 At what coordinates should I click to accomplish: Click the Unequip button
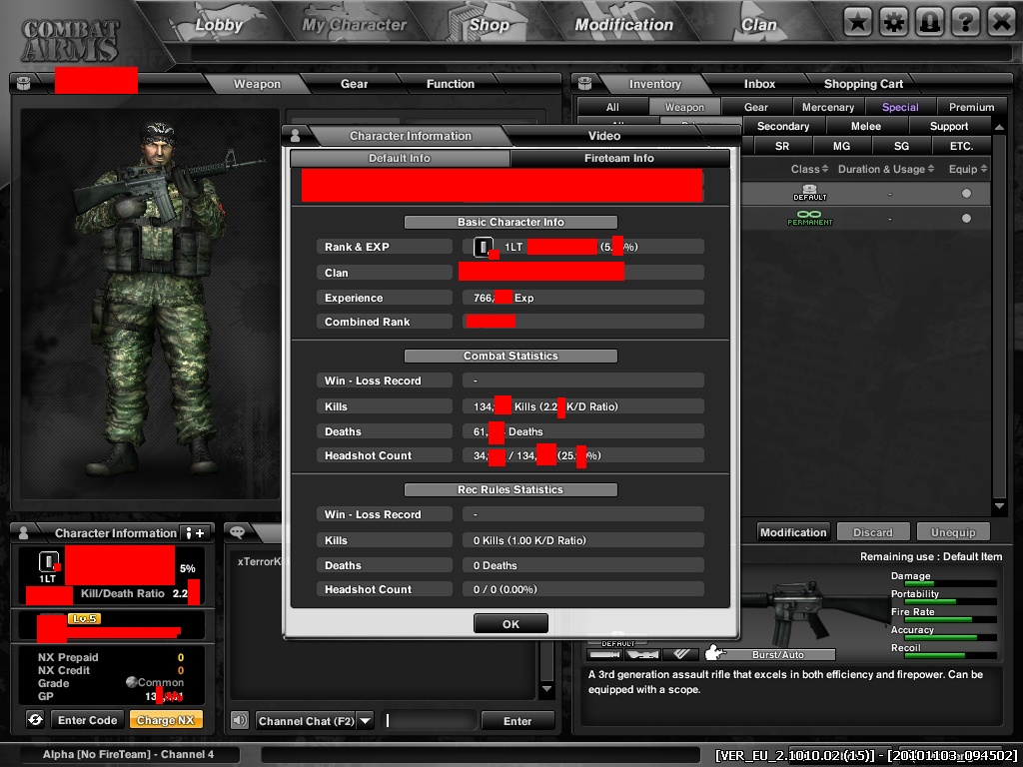(x=952, y=532)
